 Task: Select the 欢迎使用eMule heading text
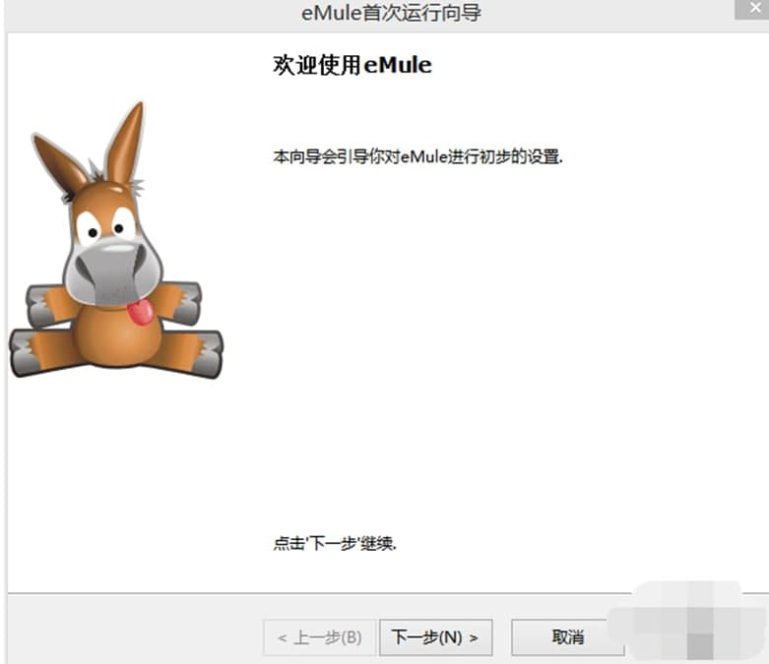coord(352,65)
